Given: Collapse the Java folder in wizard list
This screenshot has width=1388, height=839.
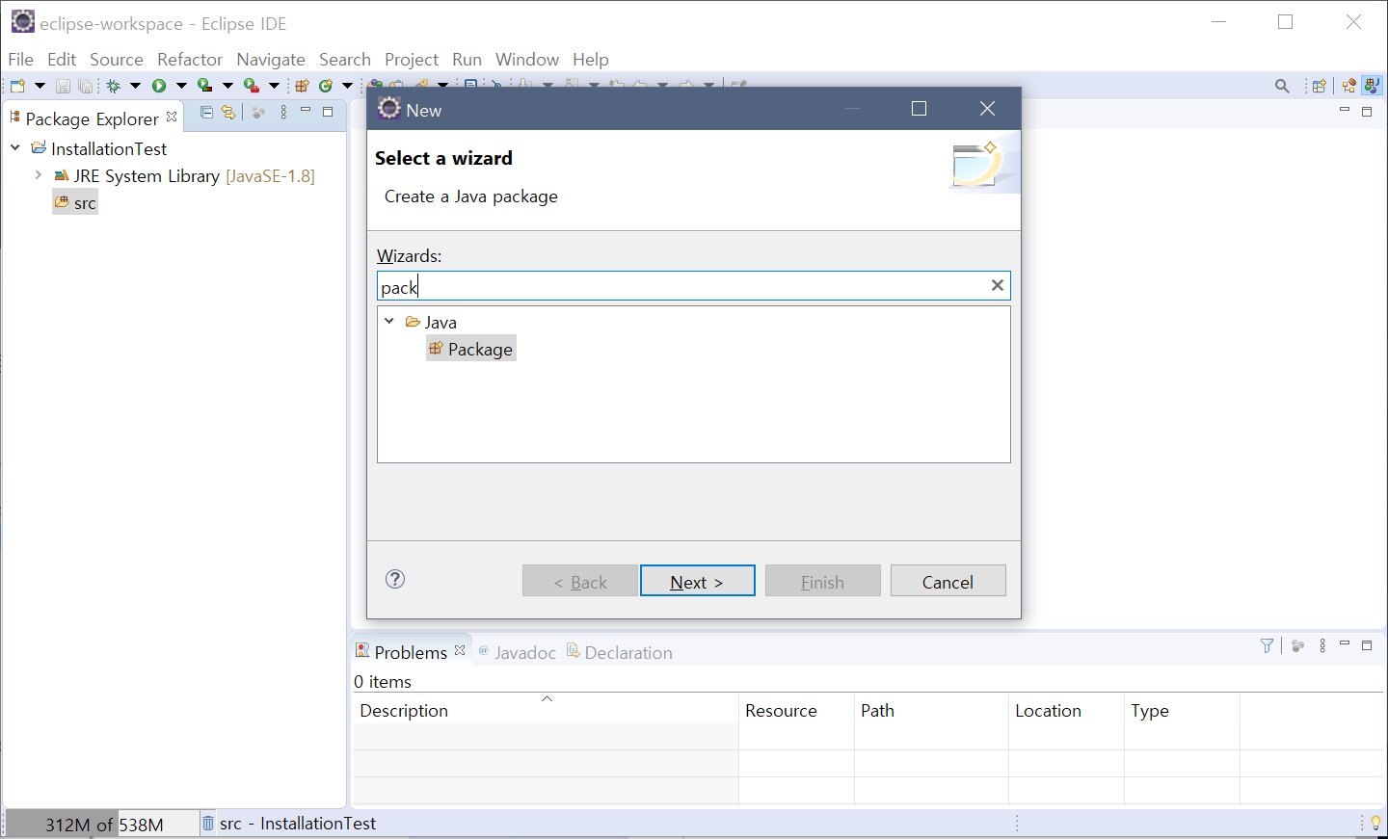Looking at the screenshot, I should [389, 321].
